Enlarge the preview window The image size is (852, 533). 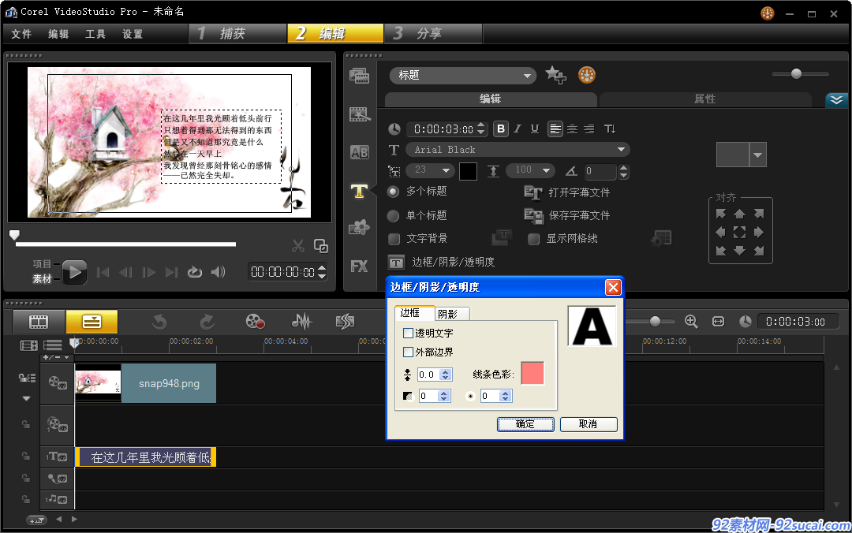[x=321, y=246]
